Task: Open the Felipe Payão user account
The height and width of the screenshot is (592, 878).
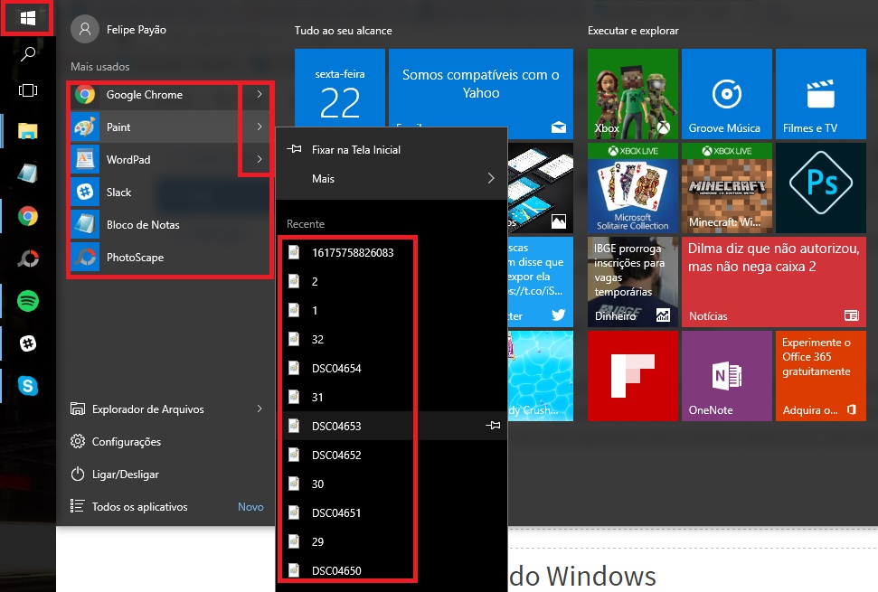Action: tap(118, 30)
